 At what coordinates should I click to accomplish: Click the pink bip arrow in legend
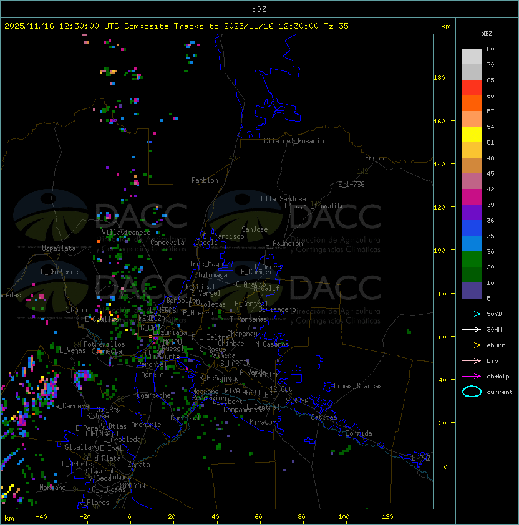pos(472,361)
